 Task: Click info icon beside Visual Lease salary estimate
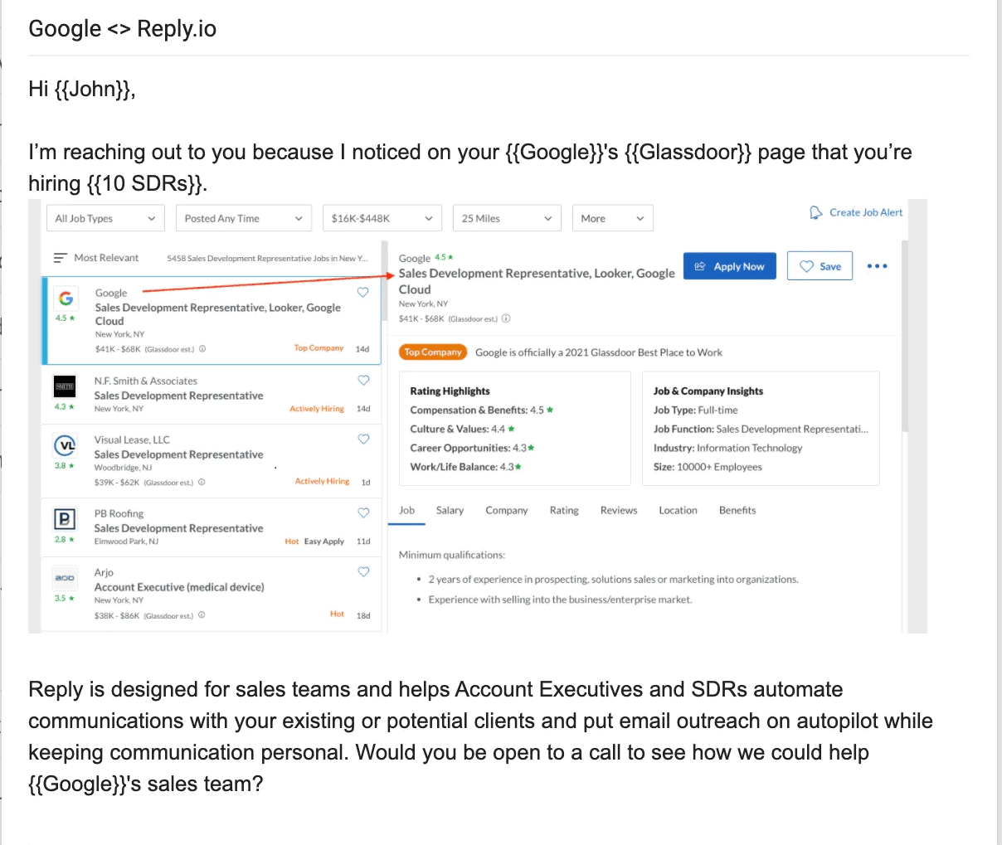coord(202,483)
